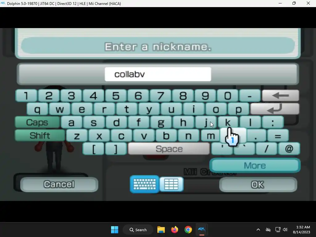Click the left square bracket key

[x=94, y=149]
